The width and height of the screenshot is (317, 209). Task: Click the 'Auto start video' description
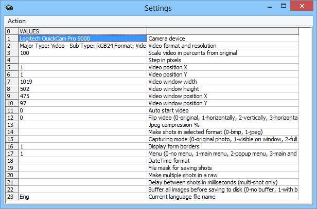[x=223, y=110]
